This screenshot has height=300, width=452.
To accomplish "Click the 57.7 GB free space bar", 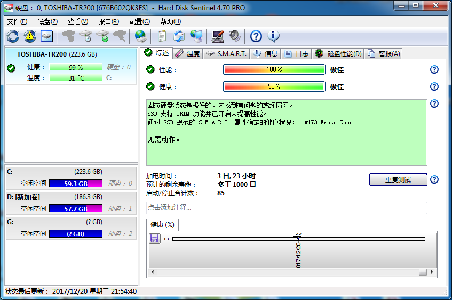I will point(76,209).
